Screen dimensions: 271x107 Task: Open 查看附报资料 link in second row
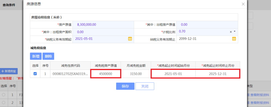tap(260, 103)
